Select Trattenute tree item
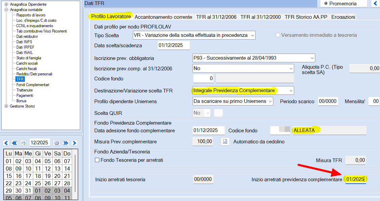The width and height of the screenshot is (380, 201). point(24,90)
